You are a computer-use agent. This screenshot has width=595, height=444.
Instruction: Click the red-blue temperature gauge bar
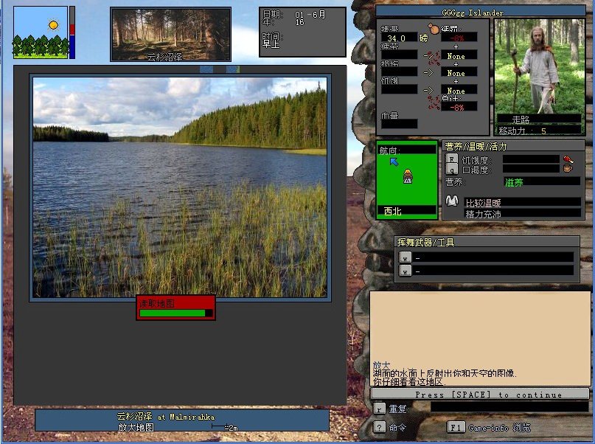(x=72, y=32)
